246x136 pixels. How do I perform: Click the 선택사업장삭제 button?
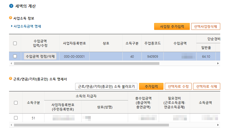pyautogui.click(x=205, y=27)
